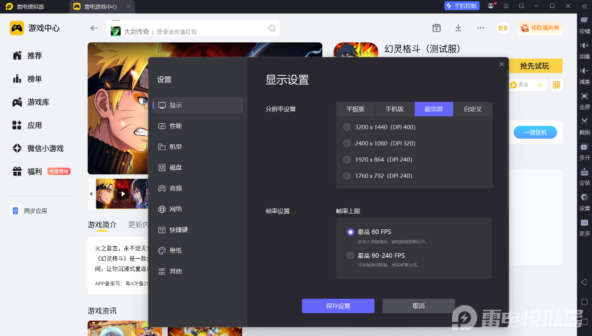Click the 取消 button in settings
The width and height of the screenshot is (592, 336).
(x=418, y=306)
